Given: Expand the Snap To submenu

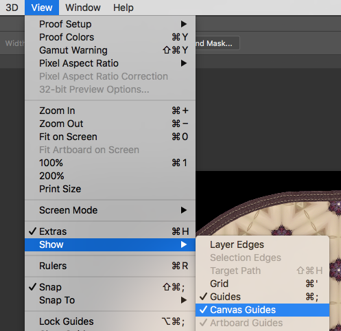Looking at the screenshot, I should pos(110,300).
